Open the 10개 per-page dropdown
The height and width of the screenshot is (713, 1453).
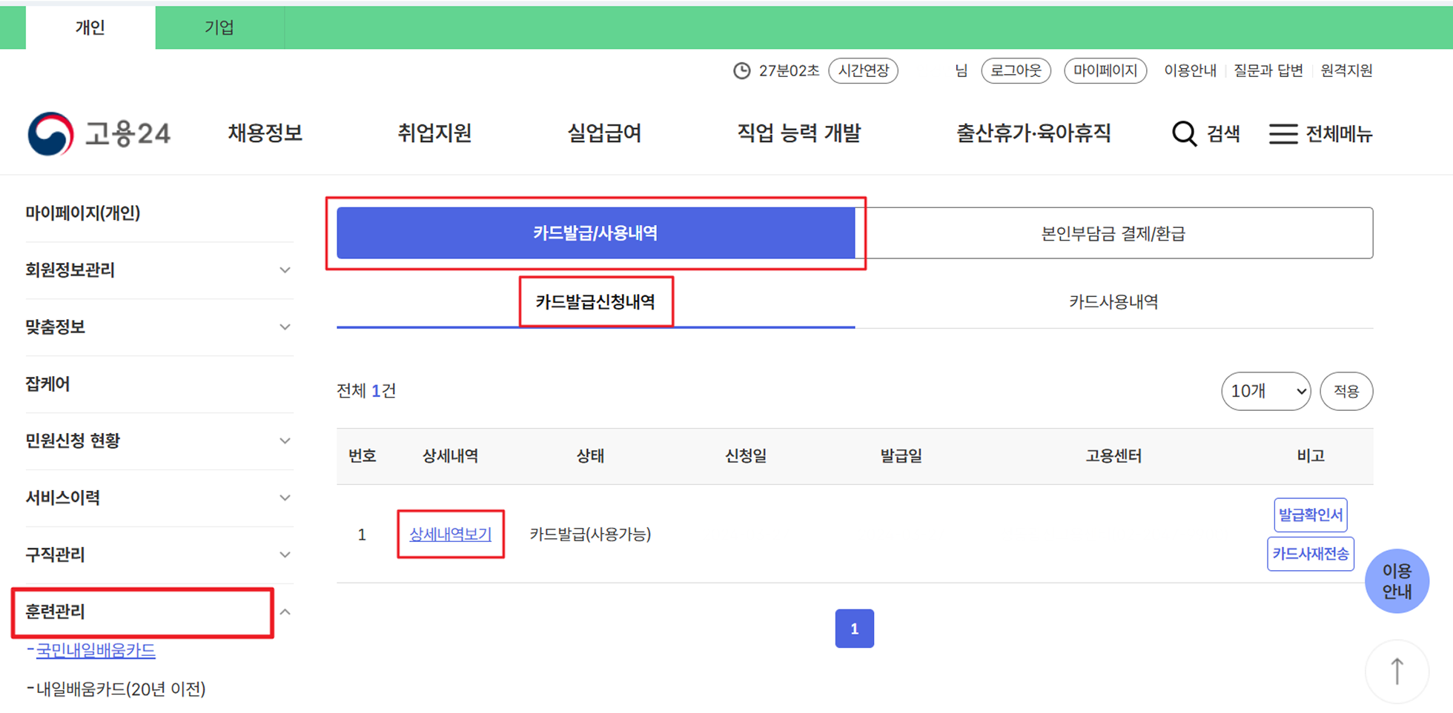point(1265,391)
